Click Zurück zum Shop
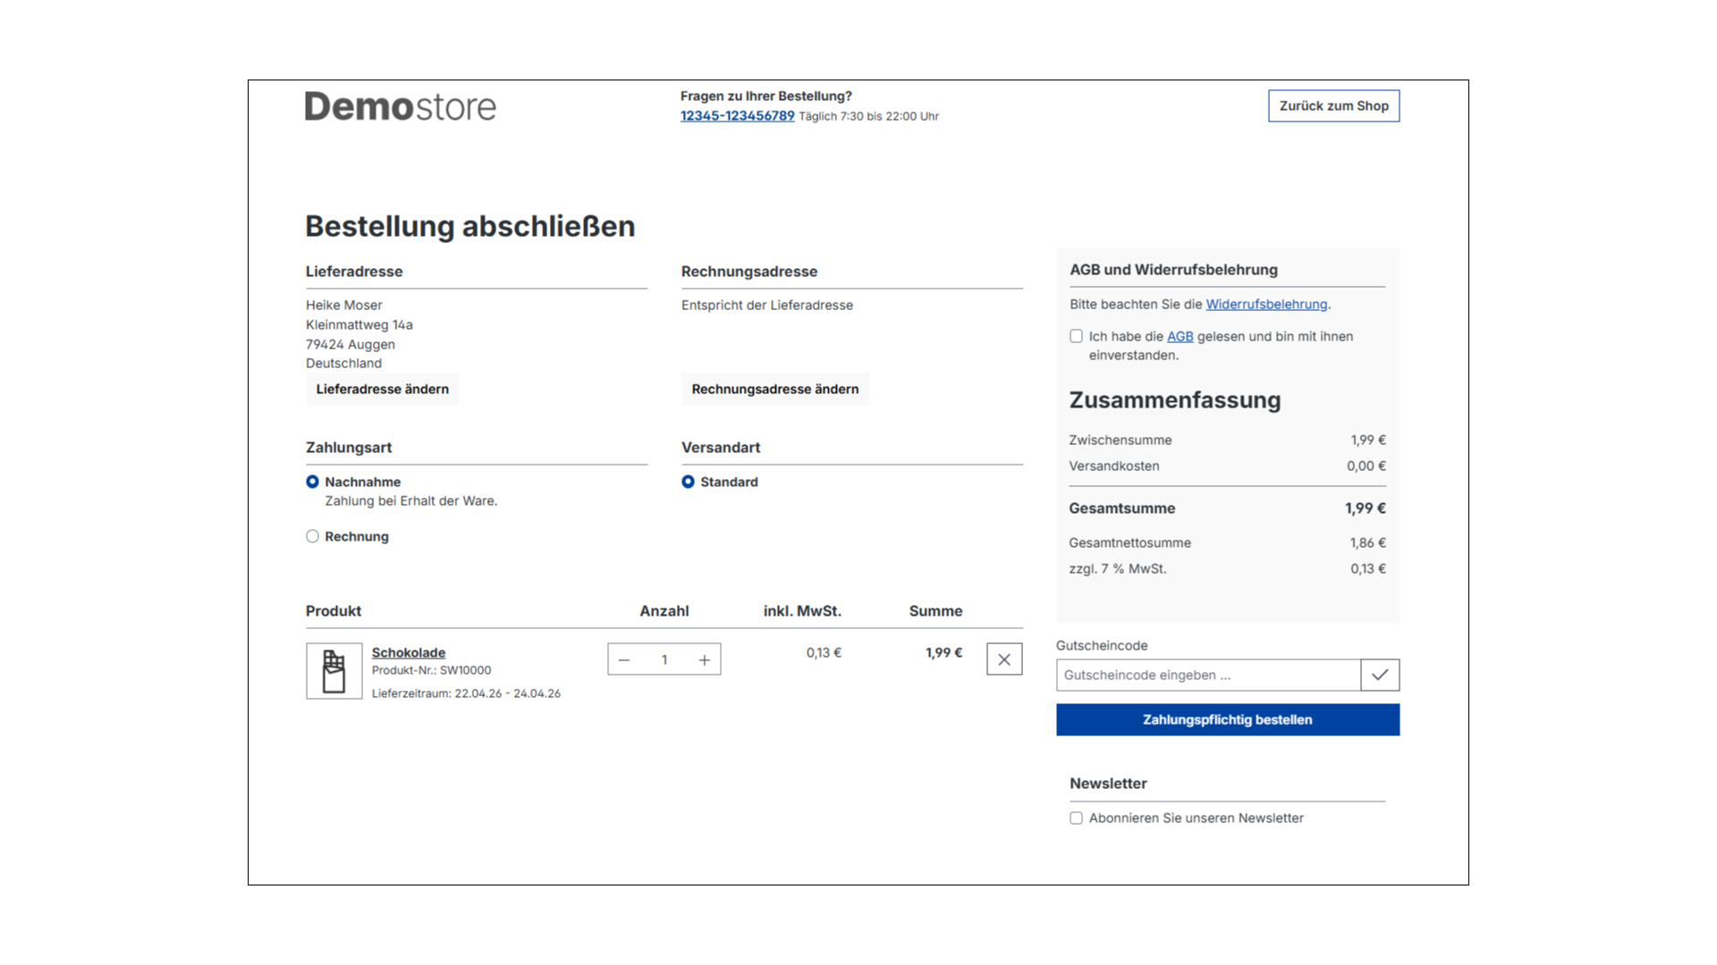1717x965 pixels. [x=1333, y=105]
